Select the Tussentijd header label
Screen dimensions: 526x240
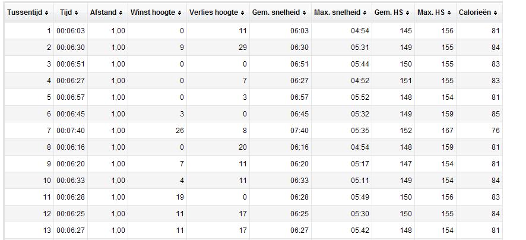[25, 12]
